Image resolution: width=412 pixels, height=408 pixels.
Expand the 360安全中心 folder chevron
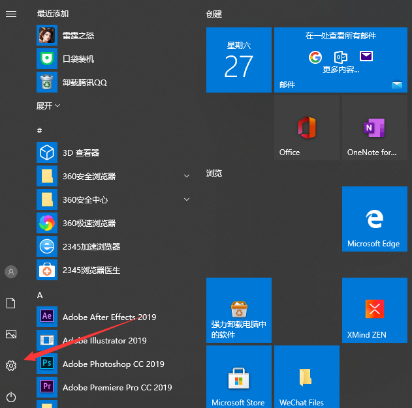[187, 199]
